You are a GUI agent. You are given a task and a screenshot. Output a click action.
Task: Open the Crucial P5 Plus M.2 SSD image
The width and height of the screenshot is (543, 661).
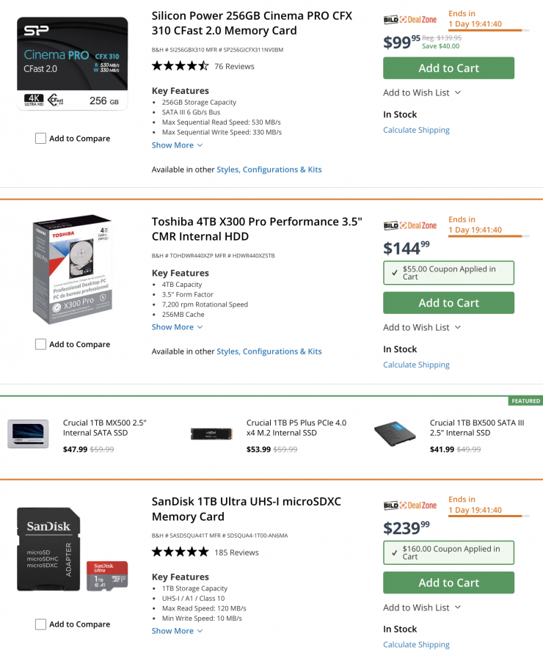(x=211, y=434)
